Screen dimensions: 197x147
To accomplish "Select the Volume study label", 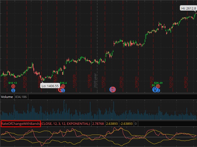I will click(7, 97).
